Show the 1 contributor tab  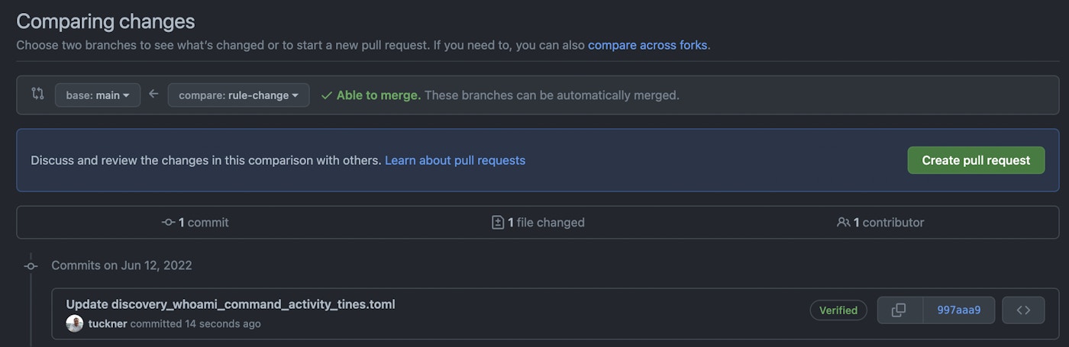click(880, 223)
